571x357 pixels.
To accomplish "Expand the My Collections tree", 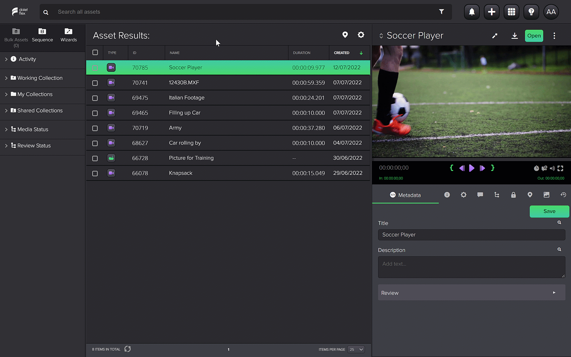I will click(6, 95).
